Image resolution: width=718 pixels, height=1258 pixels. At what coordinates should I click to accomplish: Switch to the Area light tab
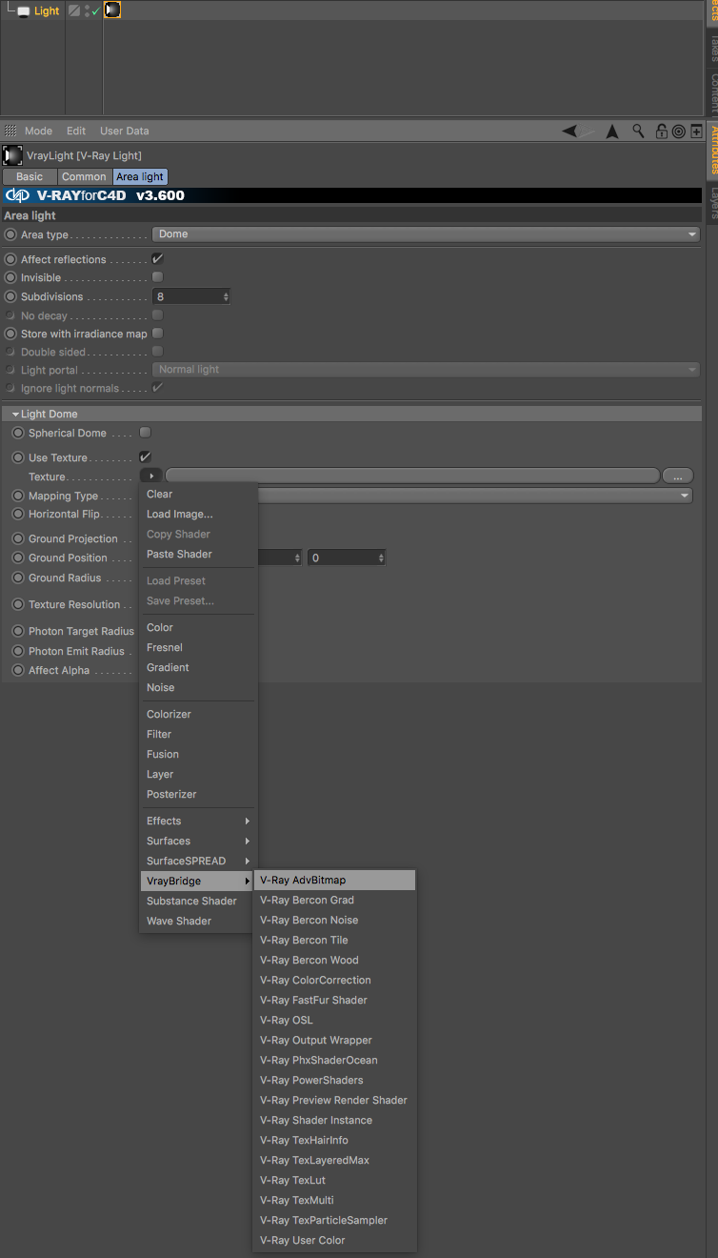(x=140, y=176)
